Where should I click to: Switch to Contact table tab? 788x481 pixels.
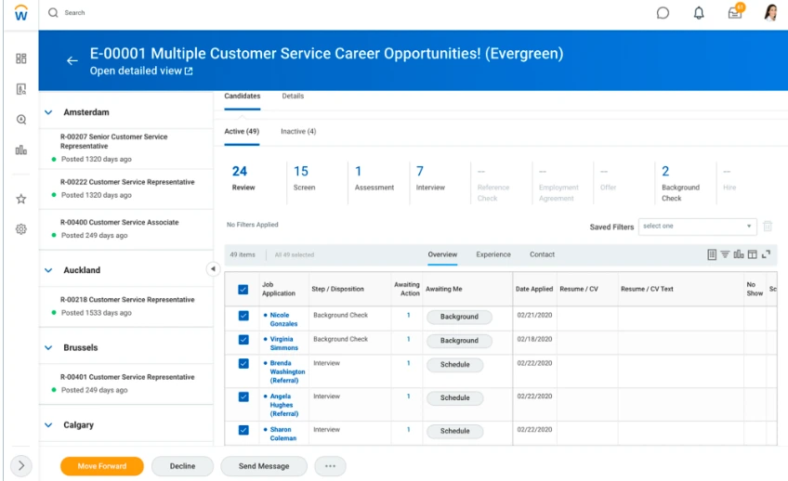point(543,254)
